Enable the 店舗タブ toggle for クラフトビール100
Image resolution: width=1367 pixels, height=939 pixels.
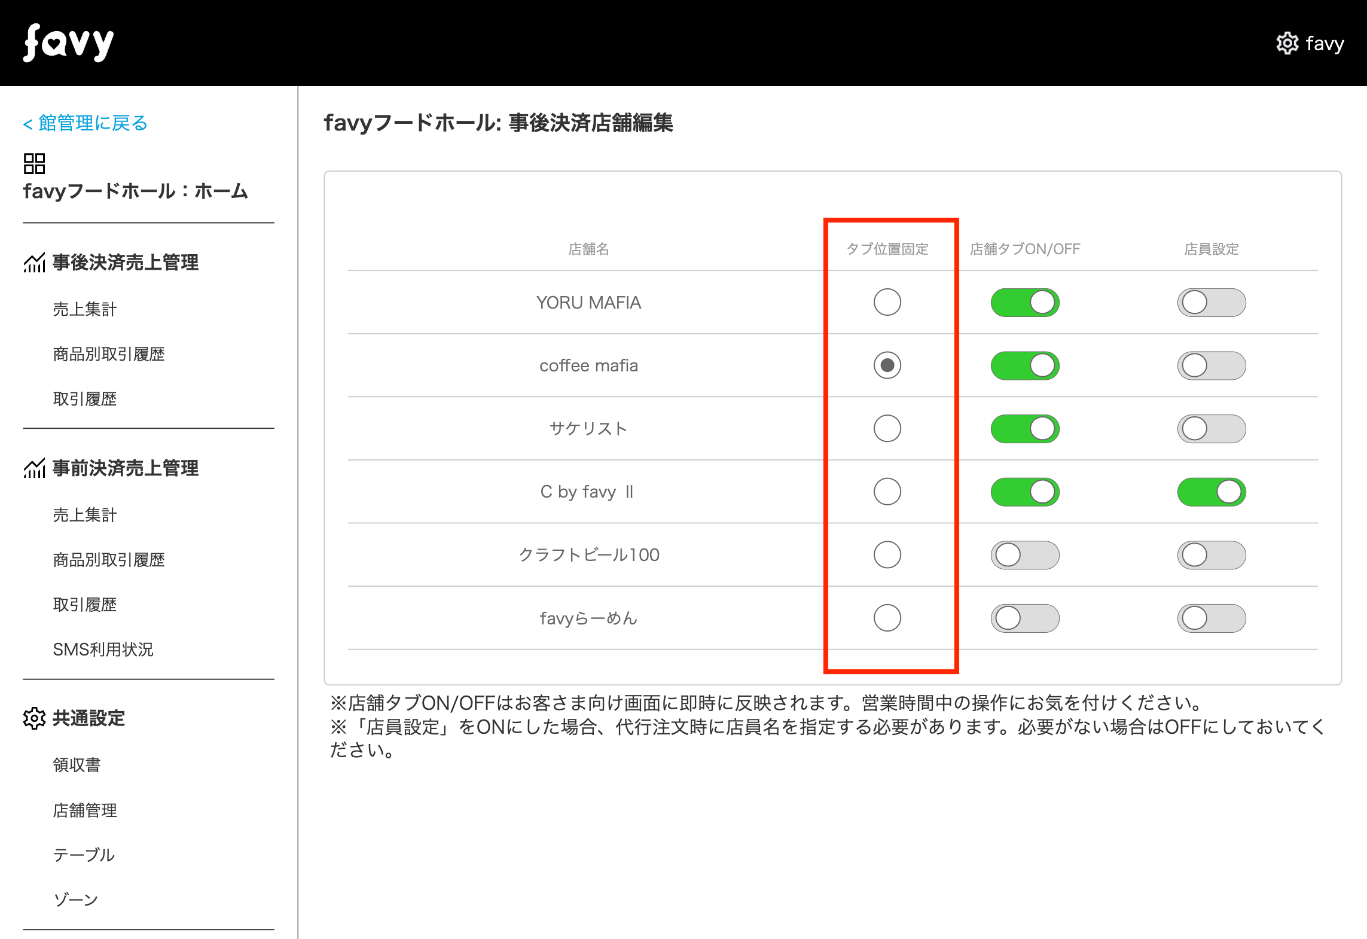[1025, 554]
